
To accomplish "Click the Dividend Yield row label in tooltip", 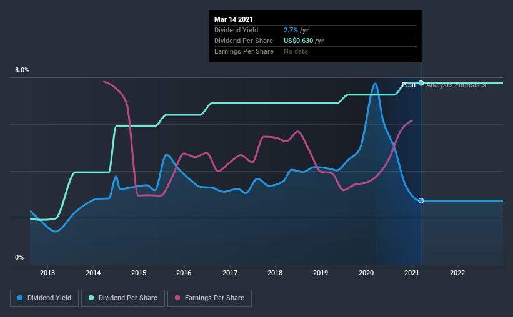I will coord(236,30).
